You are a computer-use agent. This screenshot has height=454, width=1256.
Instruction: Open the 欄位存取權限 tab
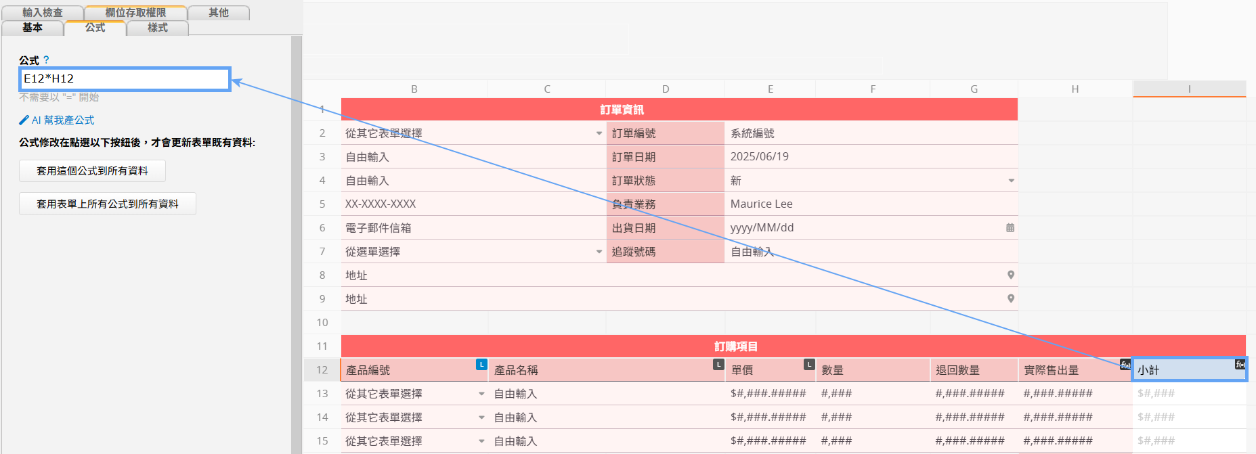pos(135,13)
